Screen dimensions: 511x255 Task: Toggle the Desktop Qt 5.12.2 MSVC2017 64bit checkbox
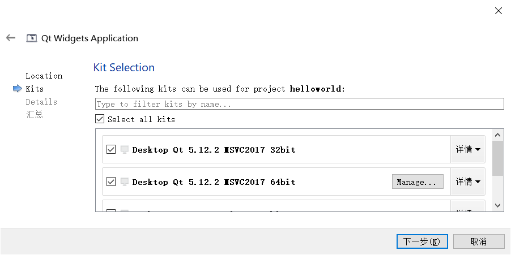click(111, 181)
